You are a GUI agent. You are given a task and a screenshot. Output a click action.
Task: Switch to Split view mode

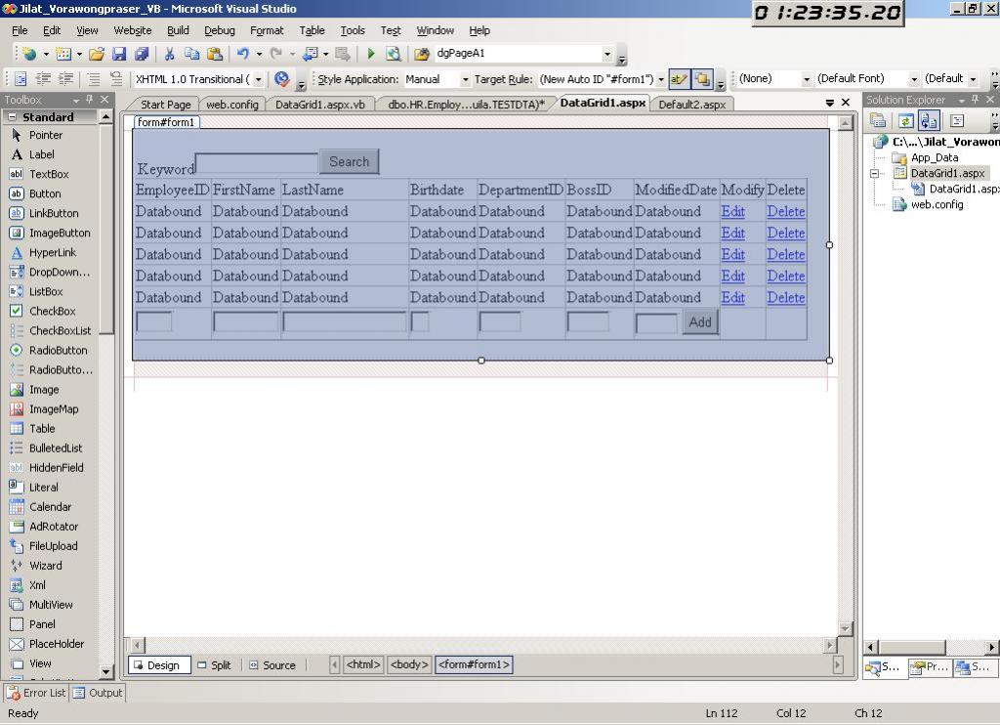[x=214, y=665]
